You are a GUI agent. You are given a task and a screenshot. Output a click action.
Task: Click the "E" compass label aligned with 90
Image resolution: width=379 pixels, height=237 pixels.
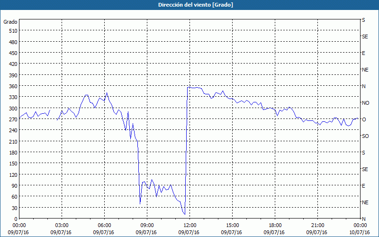click(x=363, y=186)
